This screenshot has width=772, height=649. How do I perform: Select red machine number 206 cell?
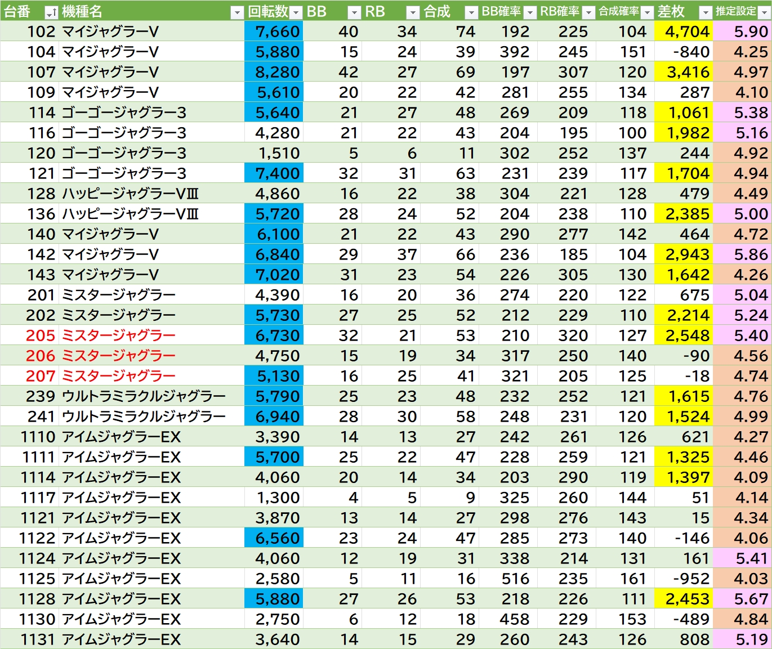(x=29, y=356)
